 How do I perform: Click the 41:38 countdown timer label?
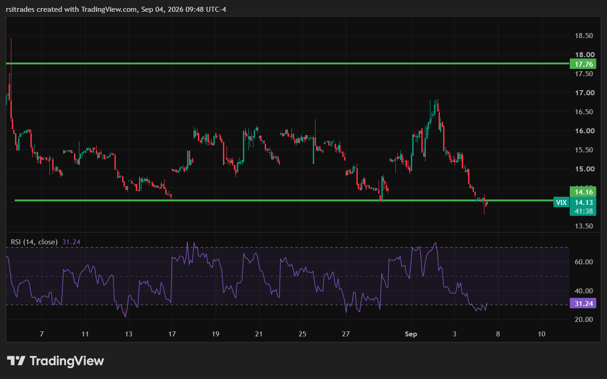tap(583, 211)
